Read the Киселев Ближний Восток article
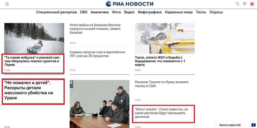The image size is (257, 128). 95,29
